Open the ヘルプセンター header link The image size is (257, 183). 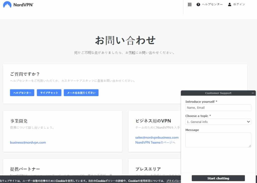(x=212, y=5)
